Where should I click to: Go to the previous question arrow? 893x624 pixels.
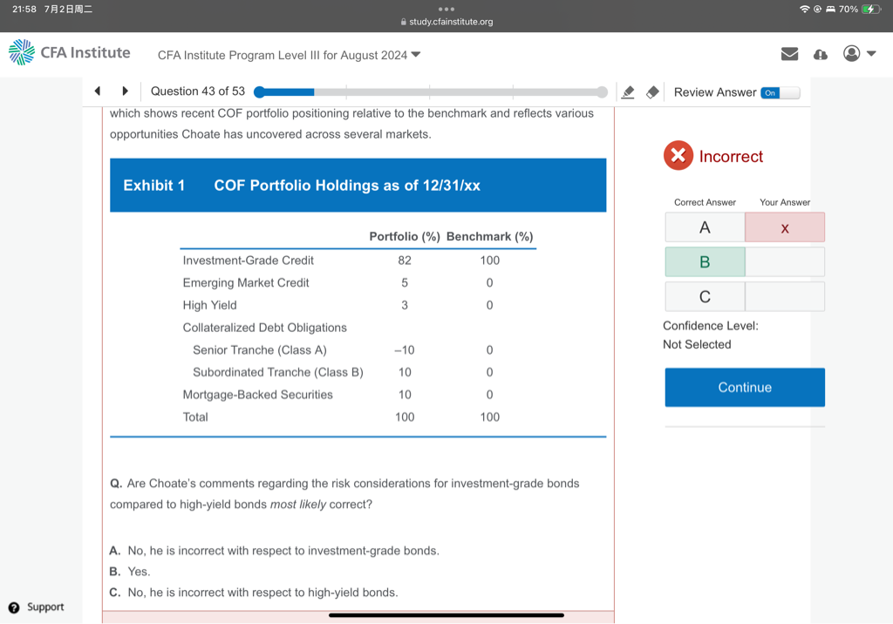(x=98, y=92)
